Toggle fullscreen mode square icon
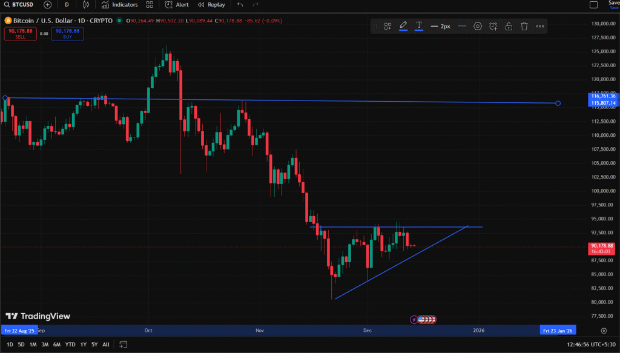Screen dimensions: 620x353 tap(594, 5)
